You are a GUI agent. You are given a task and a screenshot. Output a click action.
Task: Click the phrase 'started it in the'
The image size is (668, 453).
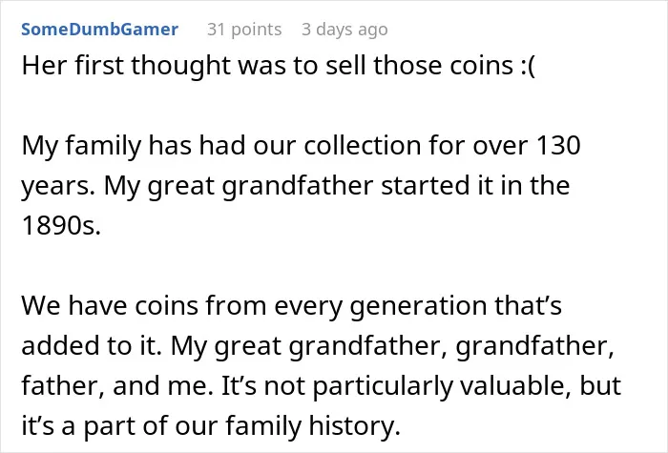475,185
